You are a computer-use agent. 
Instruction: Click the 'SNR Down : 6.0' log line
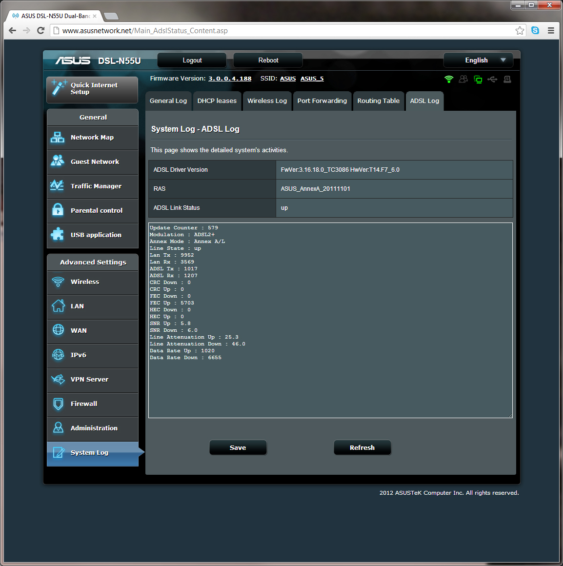point(174,330)
